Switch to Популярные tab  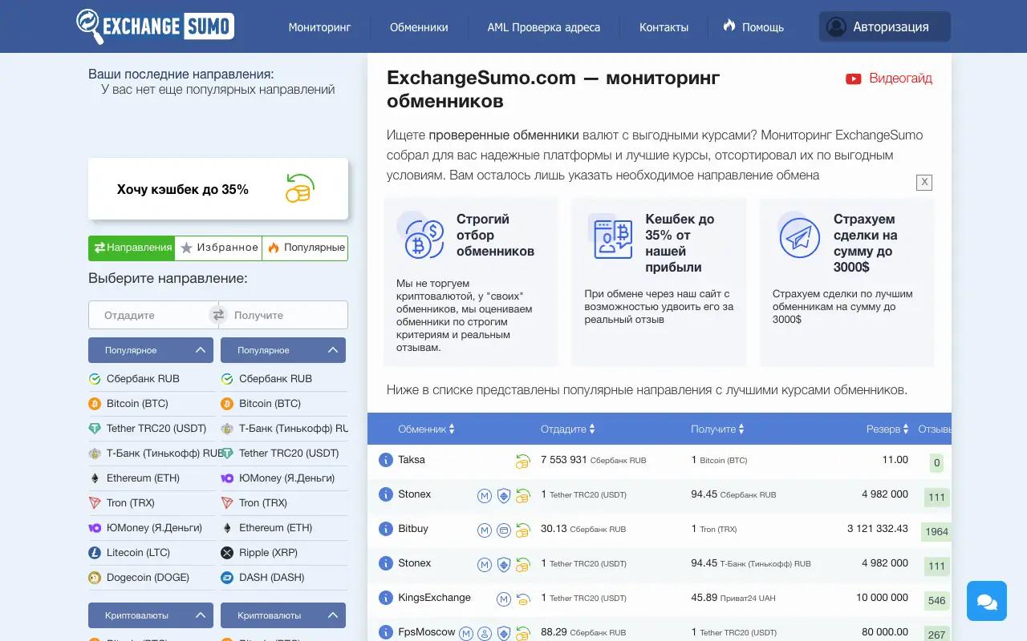(306, 248)
